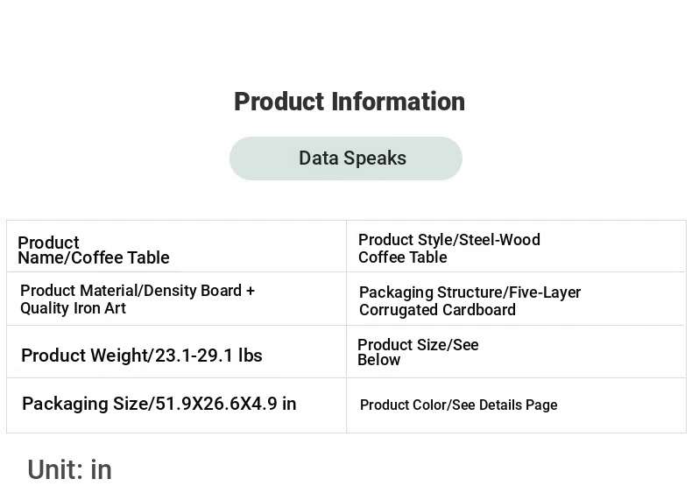Click the Steel-Wood style value
Image resolution: width=692 pixels, height=493 pixels.
coord(499,240)
